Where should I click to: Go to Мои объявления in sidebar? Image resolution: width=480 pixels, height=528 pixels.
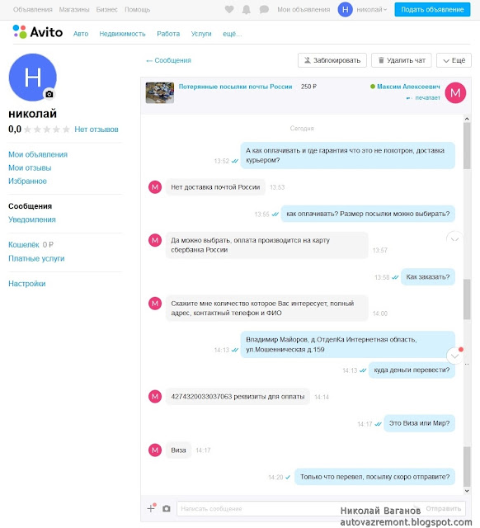pyautogui.click(x=38, y=154)
